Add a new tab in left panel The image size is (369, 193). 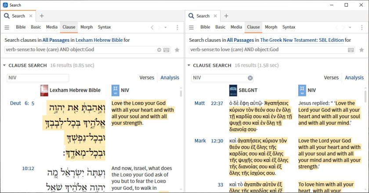[42, 16]
